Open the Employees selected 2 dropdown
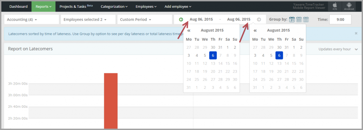 (x=88, y=20)
